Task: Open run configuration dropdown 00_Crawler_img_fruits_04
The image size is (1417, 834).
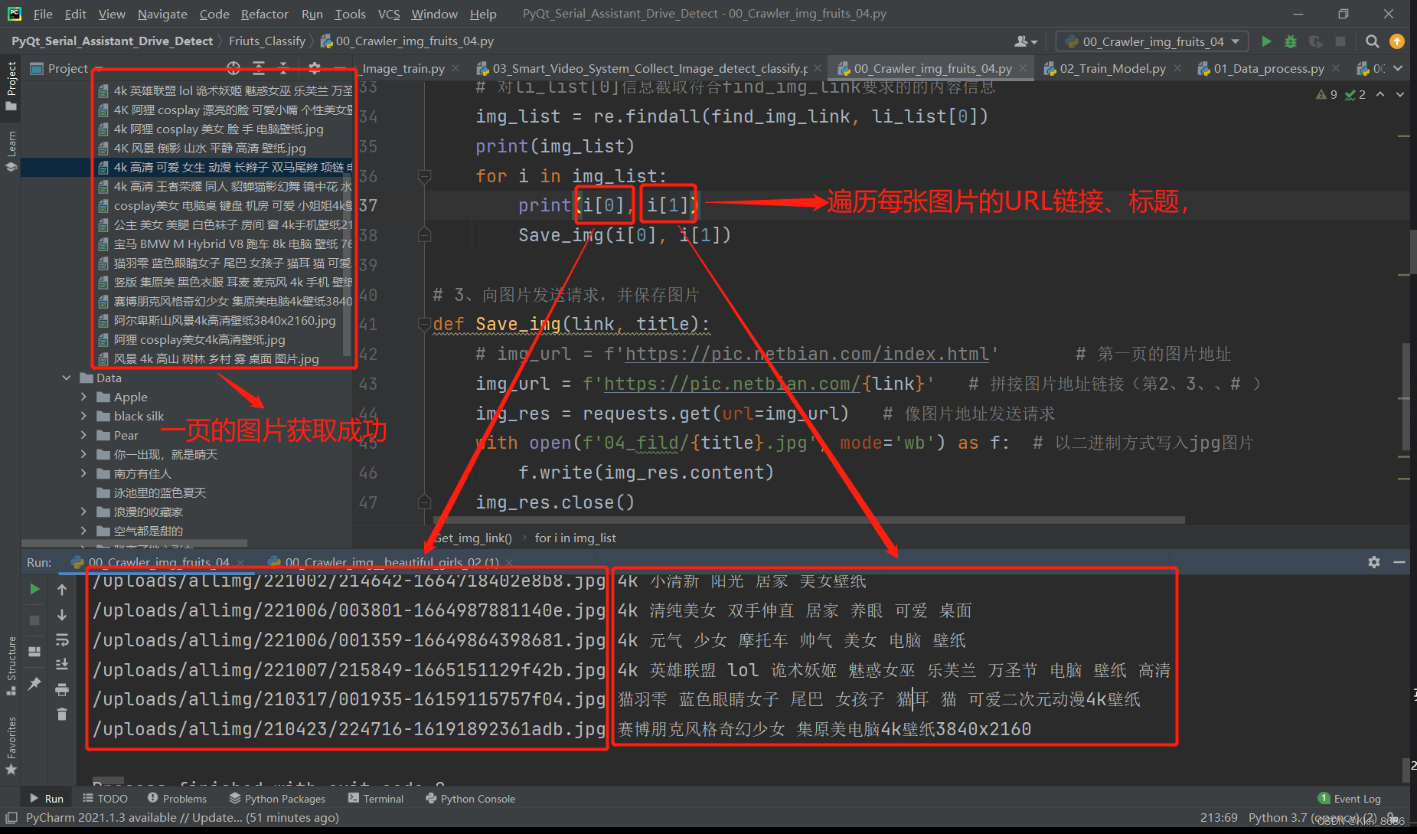Action: pyautogui.click(x=1152, y=41)
